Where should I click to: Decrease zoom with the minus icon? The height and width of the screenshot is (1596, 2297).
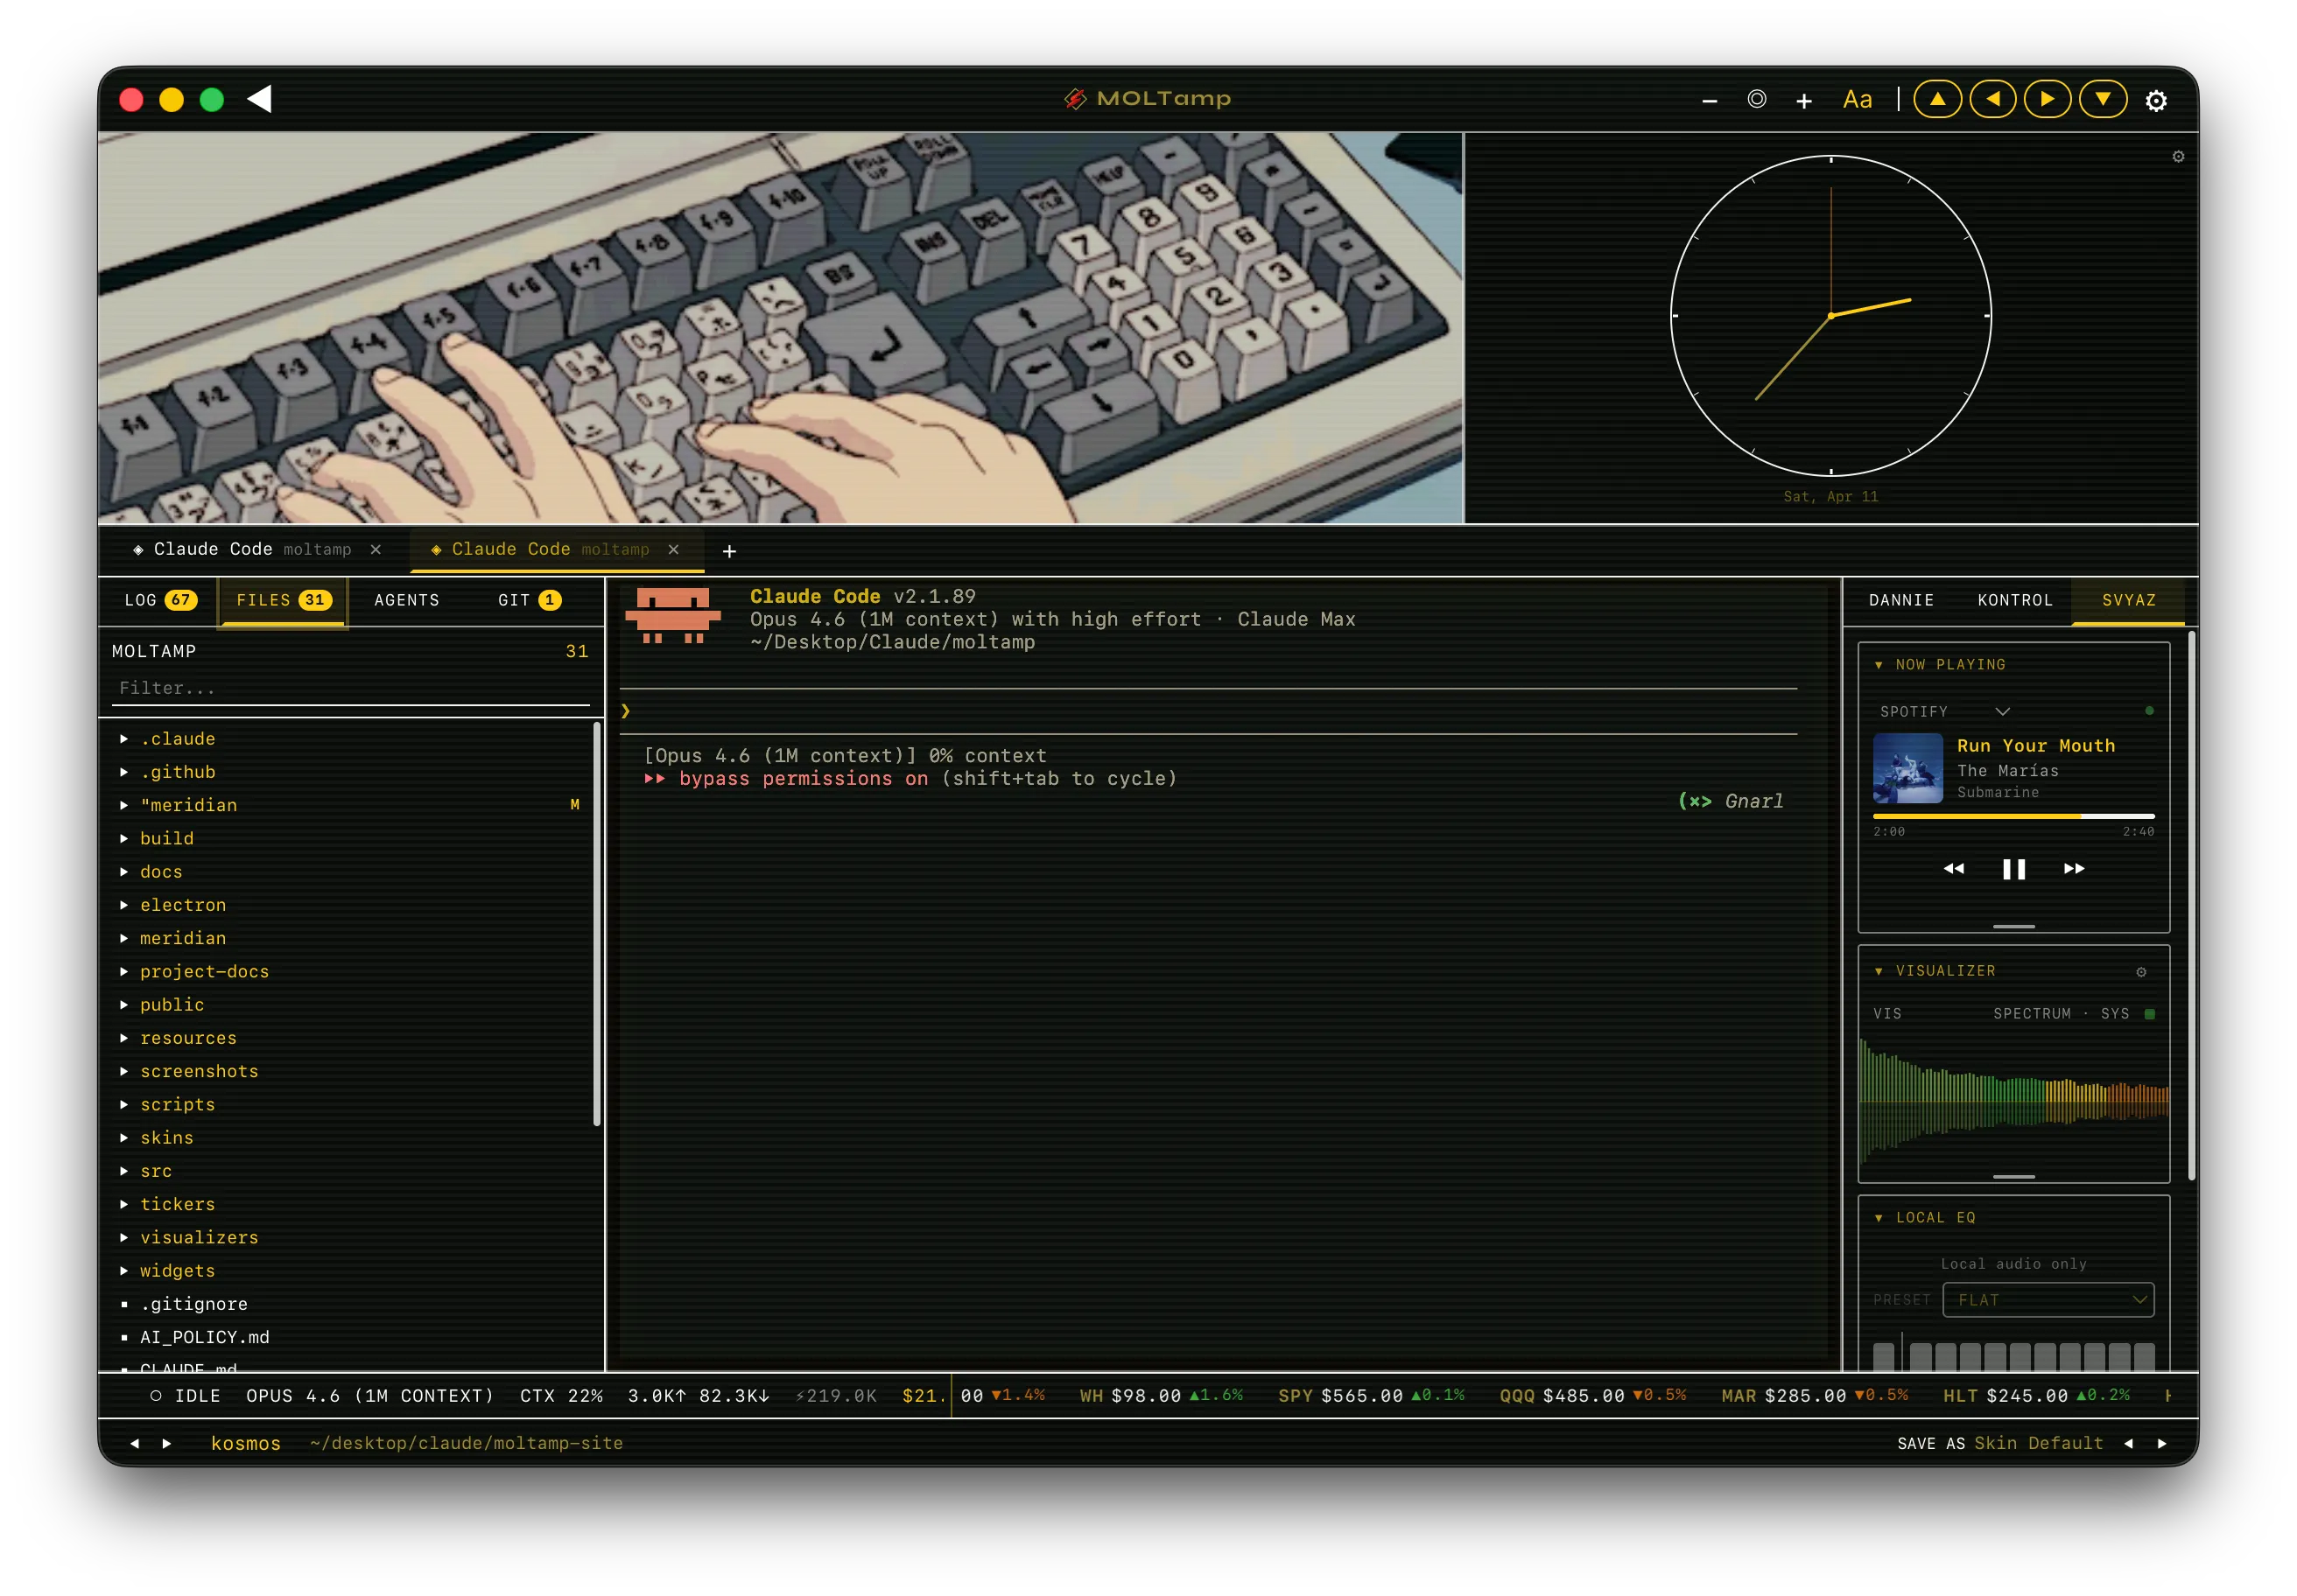tap(1710, 100)
